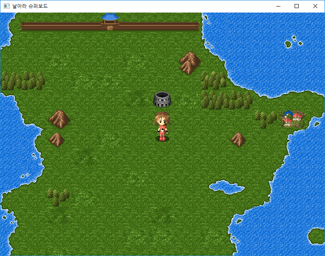Click the village with red roofs
325x256 pixels.
293,119
